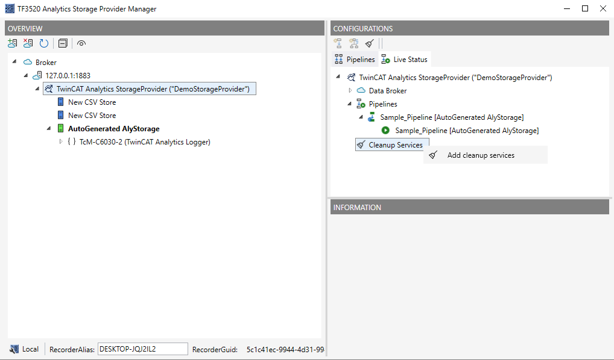Click the broom cleanup icon in Configurations toolbar
This screenshot has height=360, width=614.
point(370,43)
